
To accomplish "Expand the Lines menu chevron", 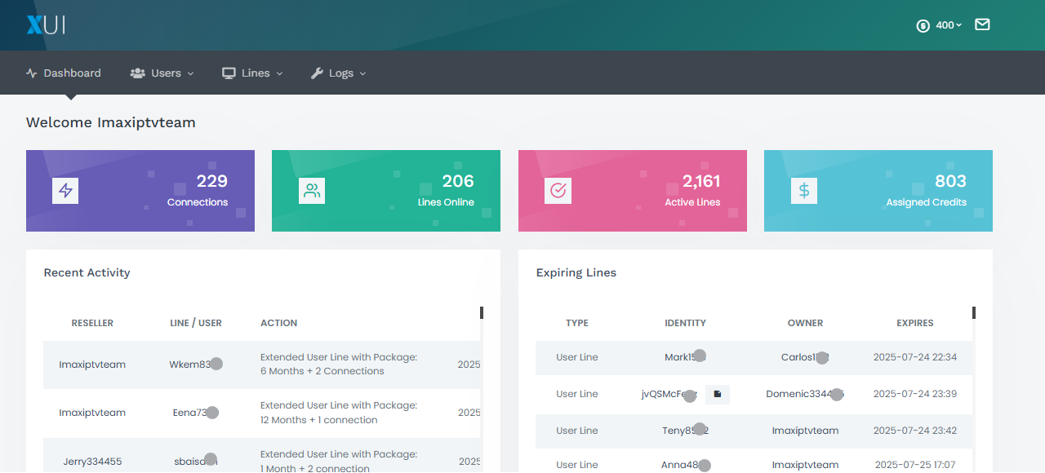I will point(279,73).
